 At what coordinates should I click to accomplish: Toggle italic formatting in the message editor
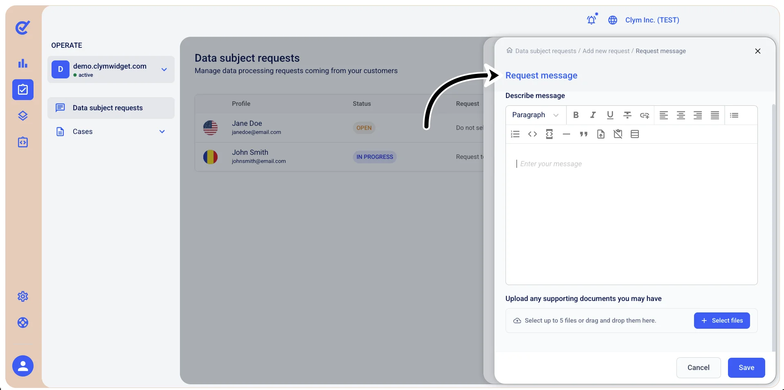[593, 115]
